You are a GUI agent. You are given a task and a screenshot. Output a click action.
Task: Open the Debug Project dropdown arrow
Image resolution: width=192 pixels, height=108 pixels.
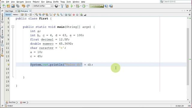81,6
